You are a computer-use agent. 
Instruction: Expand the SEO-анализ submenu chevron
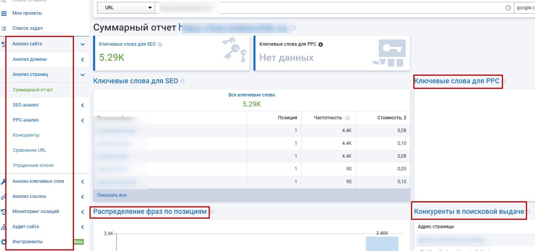click(x=83, y=105)
